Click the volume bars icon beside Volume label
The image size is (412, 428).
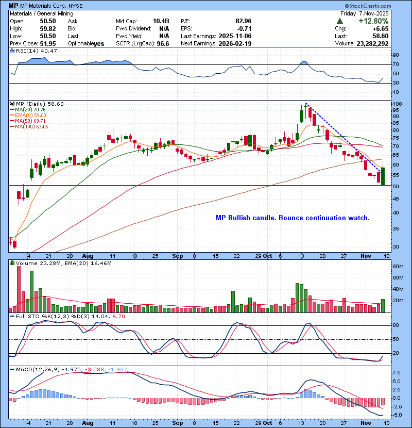12,263
